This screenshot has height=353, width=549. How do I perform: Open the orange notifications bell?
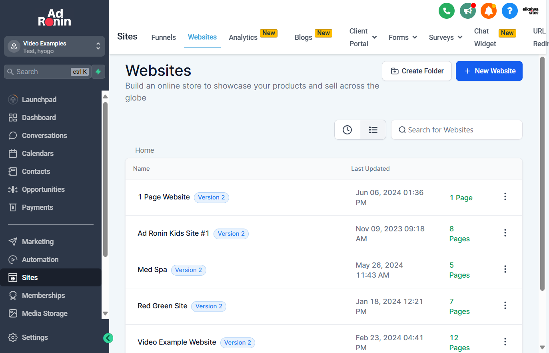(x=489, y=11)
